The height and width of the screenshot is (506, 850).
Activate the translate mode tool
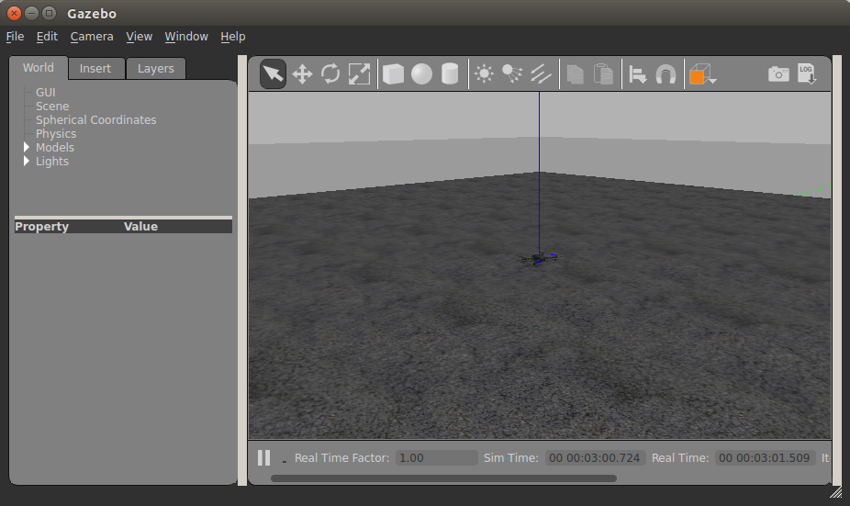point(302,73)
